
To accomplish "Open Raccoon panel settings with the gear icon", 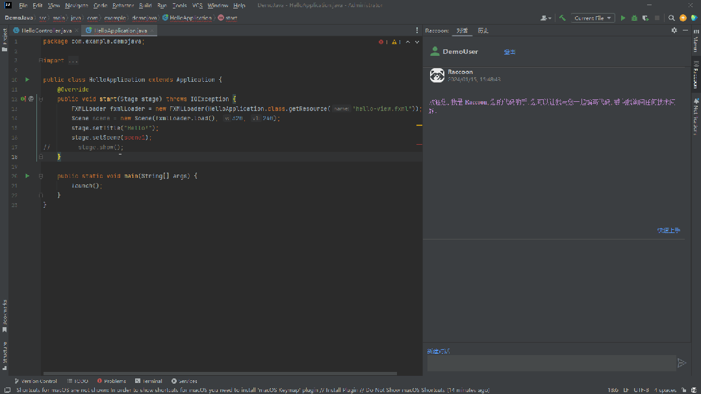I will pos(674,30).
